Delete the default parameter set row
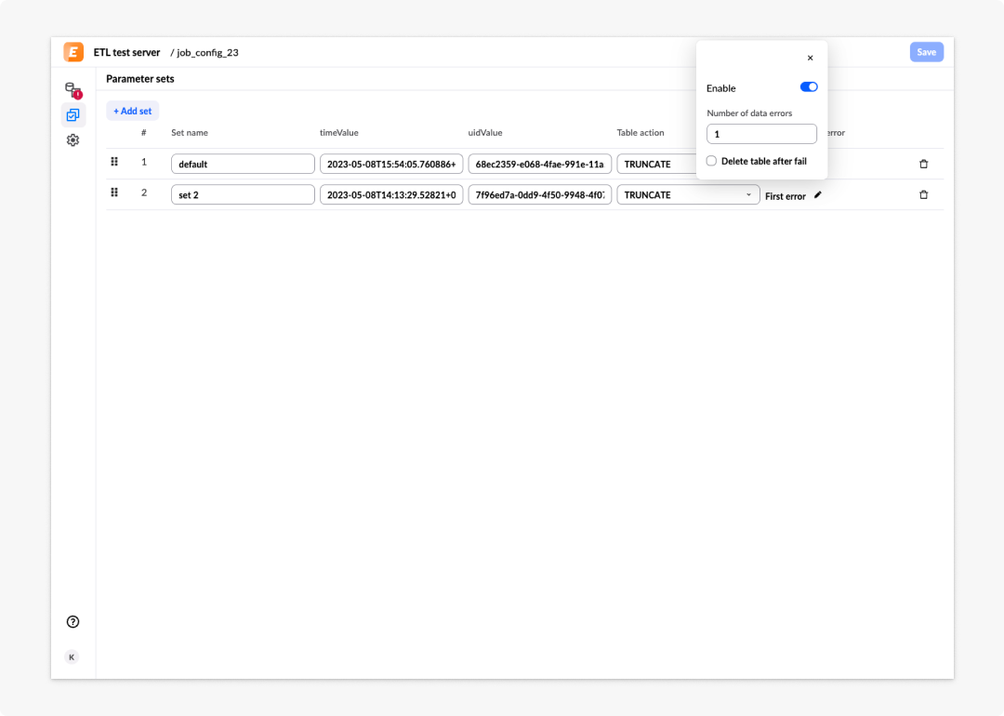 tap(923, 164)
